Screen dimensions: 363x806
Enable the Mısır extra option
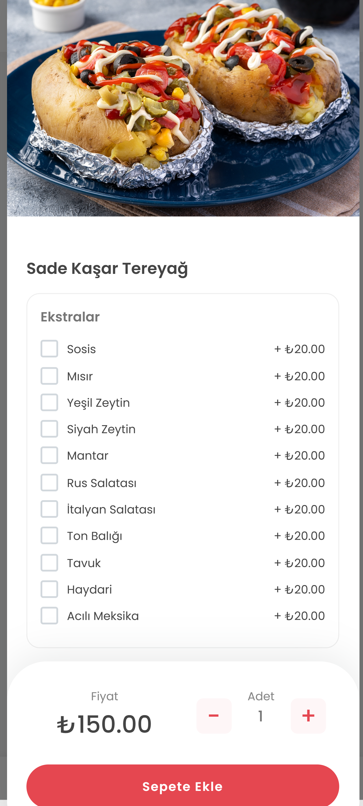[x=49, y=376]
